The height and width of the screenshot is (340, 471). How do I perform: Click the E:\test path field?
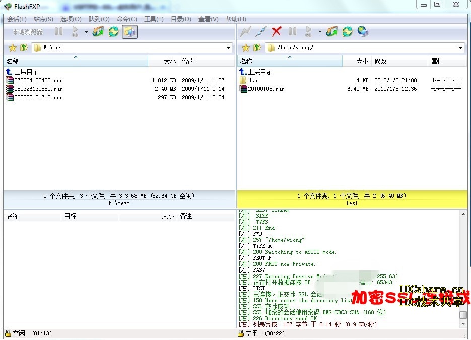pyautogui.click(x=132, y=48)
